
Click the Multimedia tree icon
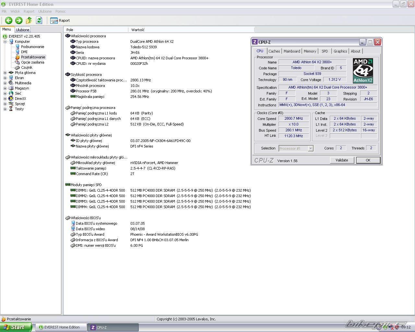[11, 83]
